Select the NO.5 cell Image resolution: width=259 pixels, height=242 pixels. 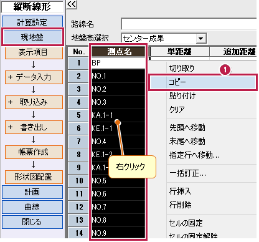(x=118, y=181)
